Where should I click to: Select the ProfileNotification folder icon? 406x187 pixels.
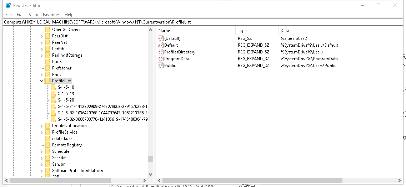(47, 126)
